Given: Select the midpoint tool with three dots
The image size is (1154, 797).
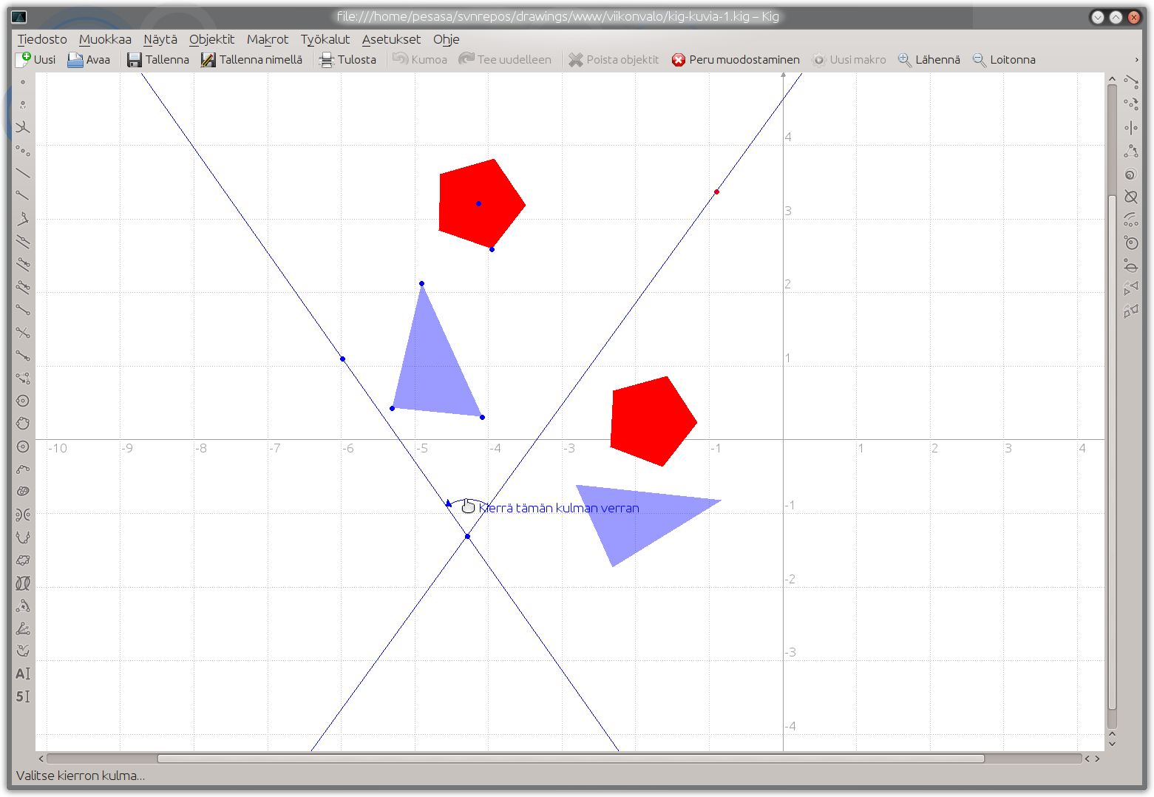Looking at the screenshot, I should (23, 151).
